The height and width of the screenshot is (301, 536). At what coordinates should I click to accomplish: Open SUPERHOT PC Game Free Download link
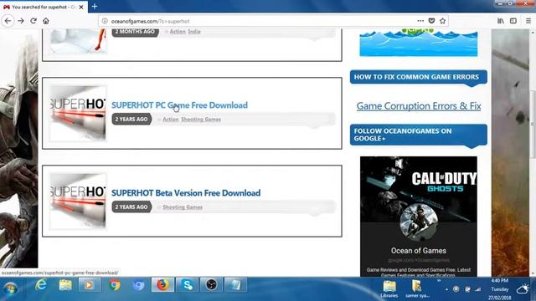(179, 105)
